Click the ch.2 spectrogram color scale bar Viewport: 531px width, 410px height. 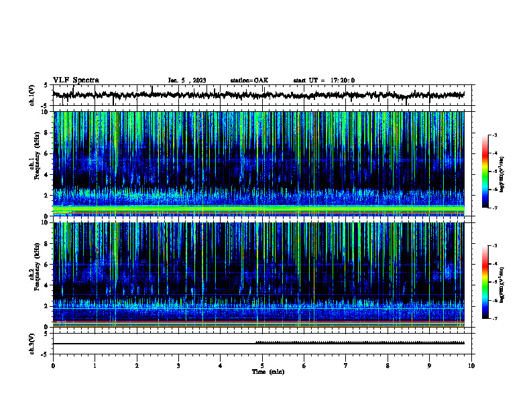tap(485, 282)
